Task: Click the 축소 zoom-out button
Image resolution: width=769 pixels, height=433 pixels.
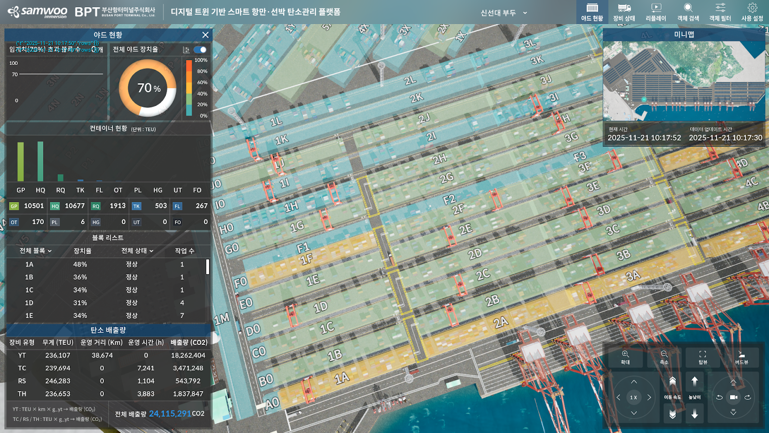Action: pos(664,357)
